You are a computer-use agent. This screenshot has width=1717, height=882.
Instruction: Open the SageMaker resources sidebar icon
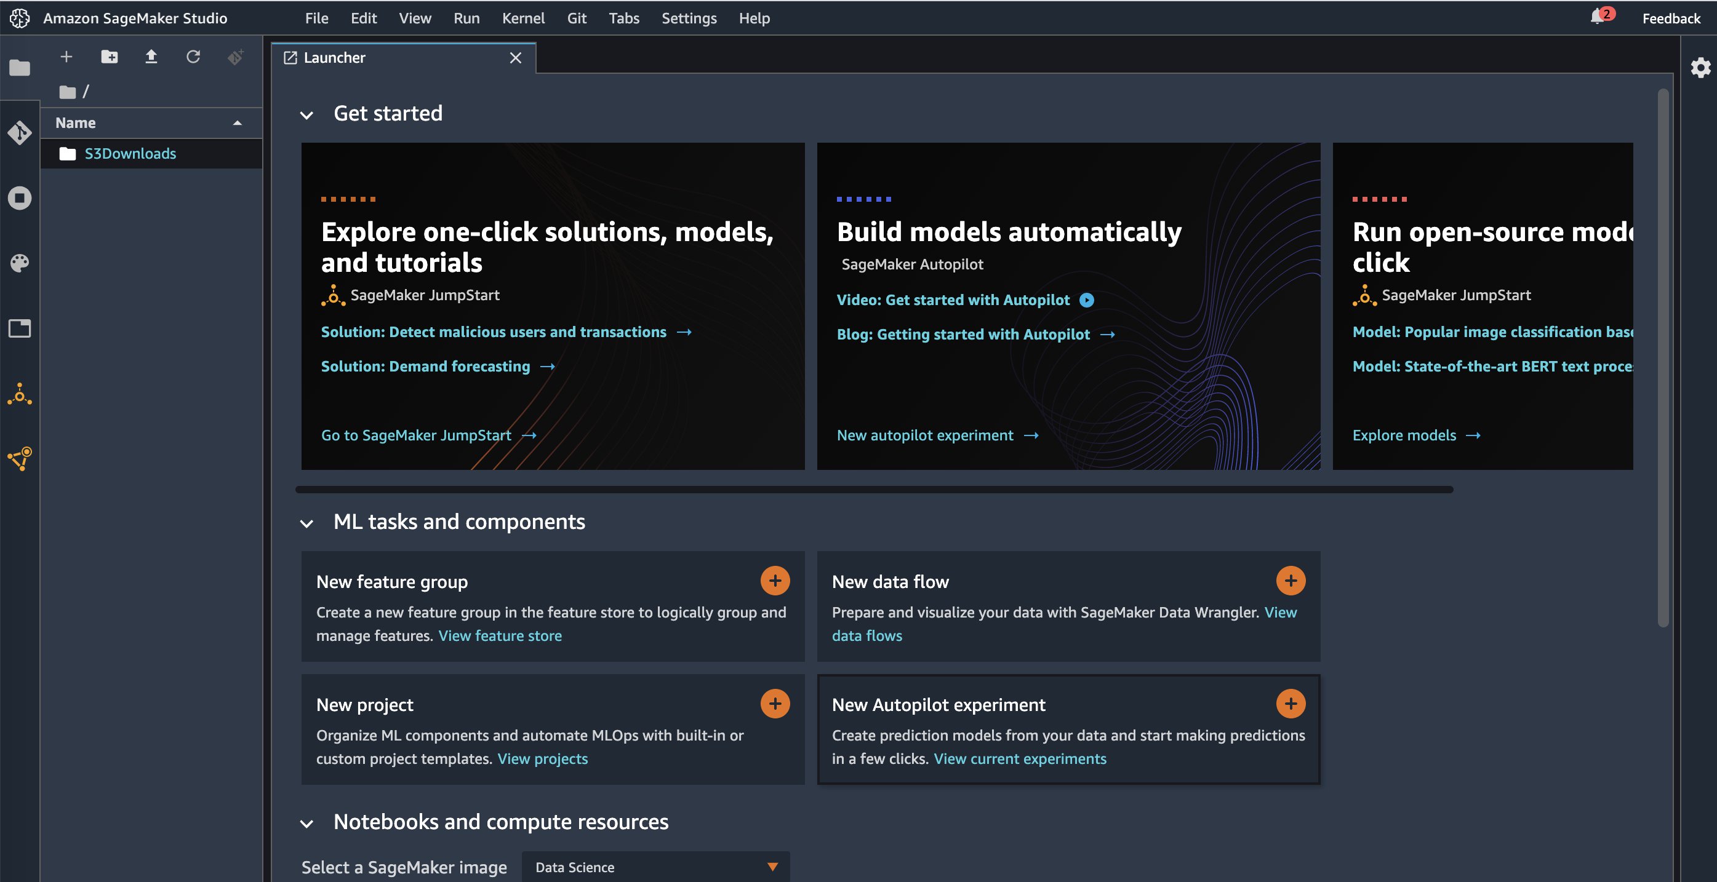pos(19,459)
